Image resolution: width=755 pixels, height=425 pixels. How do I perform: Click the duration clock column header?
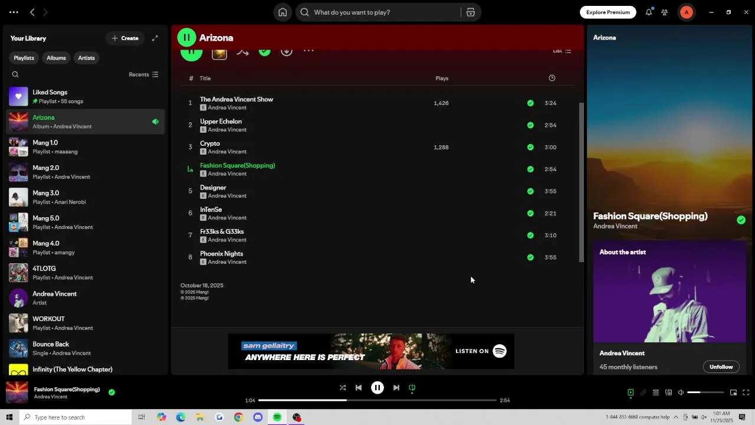pyautogui.click(x=552, y=78)
